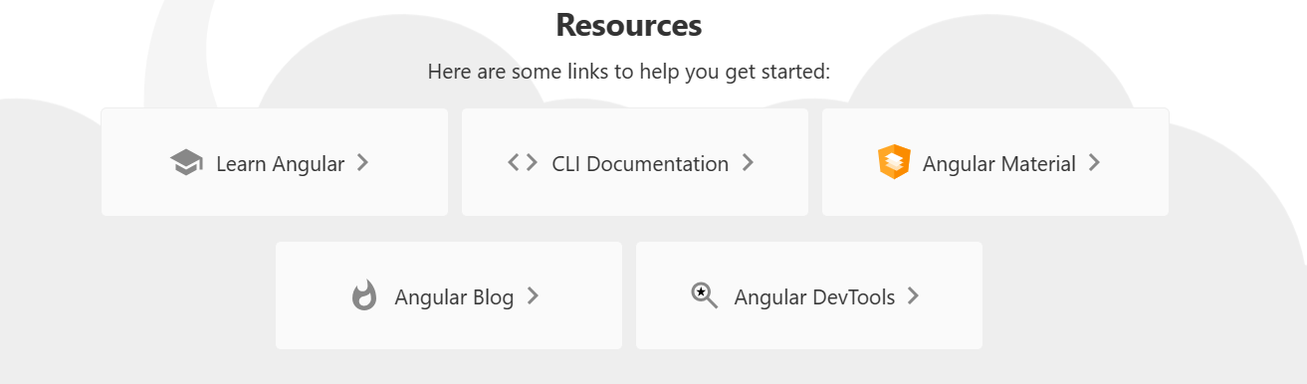Select the Angular DevTools resource card

pos(809,295)
